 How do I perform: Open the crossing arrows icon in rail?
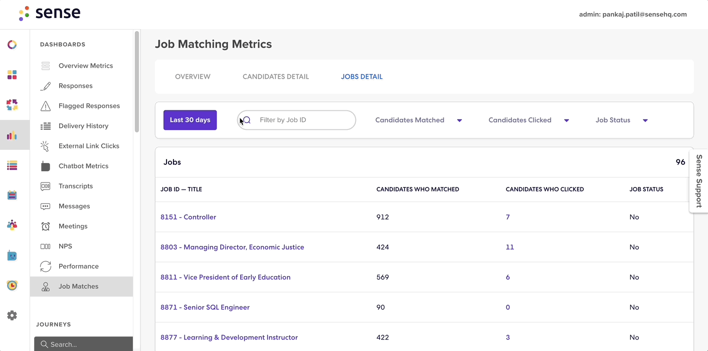coord(12,105)
